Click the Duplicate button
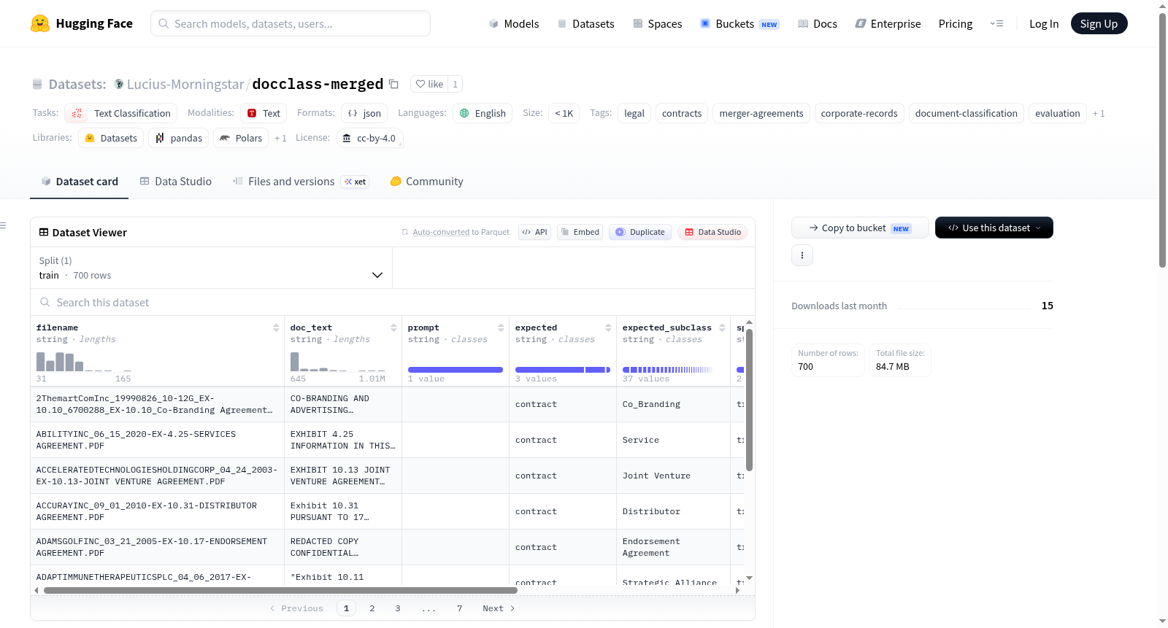This screenshot has height=628, width=1168. coord(640,232)
